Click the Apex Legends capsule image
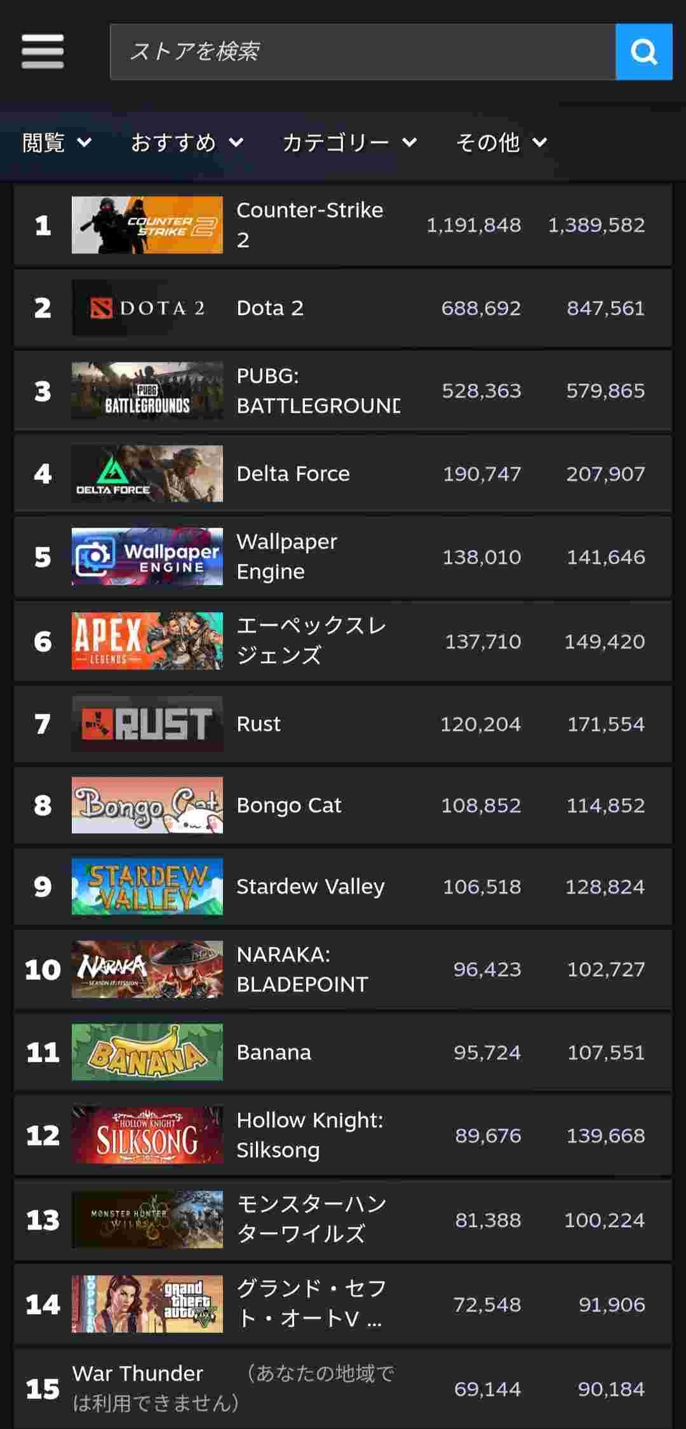Image resolution: width=686 pixels, height=1429 pixels. pyautogui.click(x=147, y=641)
